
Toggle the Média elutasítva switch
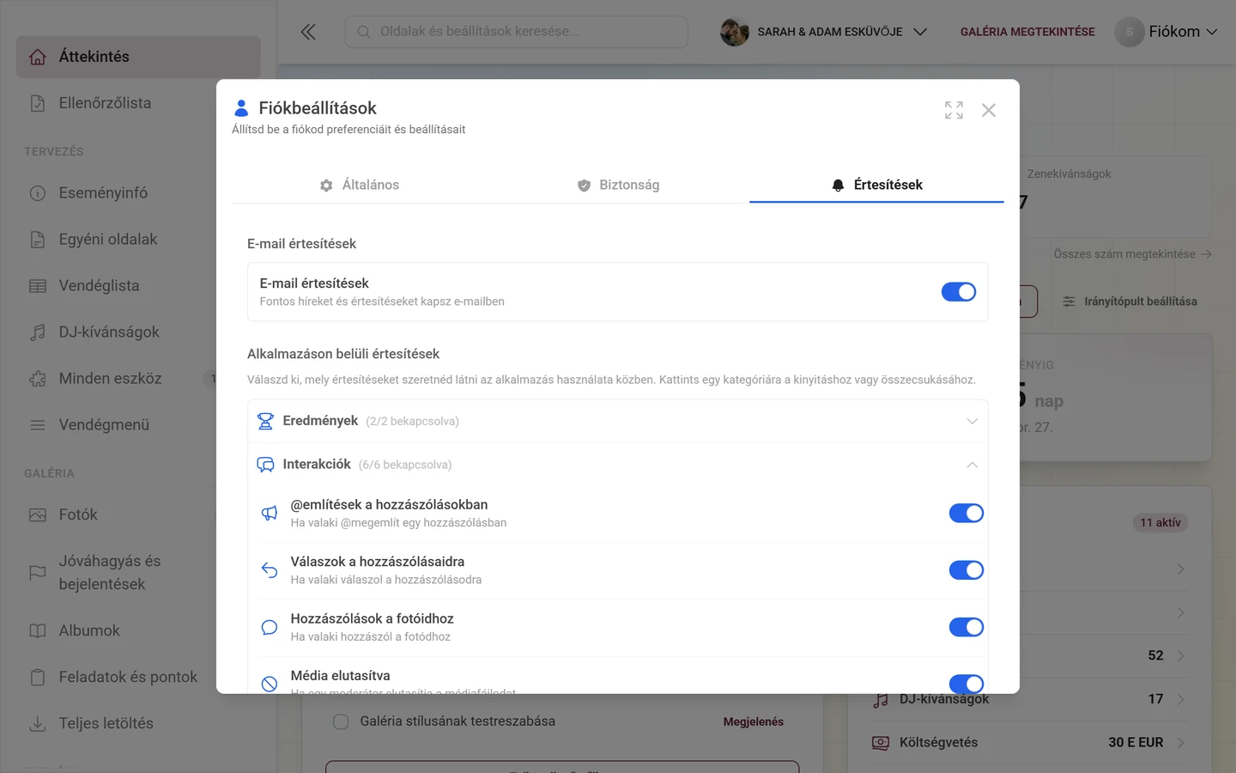[966, 684]
